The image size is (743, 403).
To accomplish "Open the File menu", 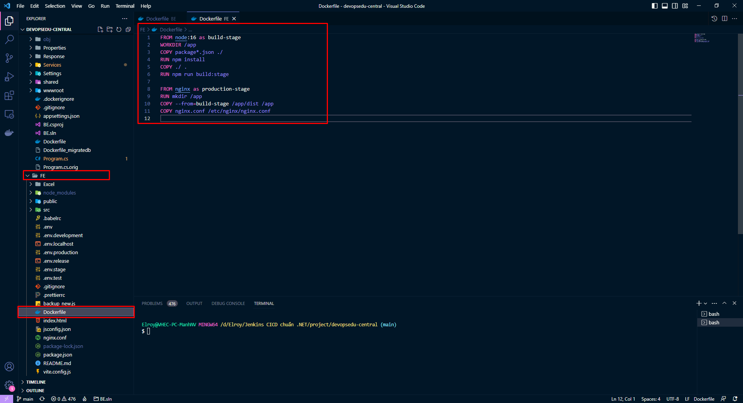I will click(21, 6).
